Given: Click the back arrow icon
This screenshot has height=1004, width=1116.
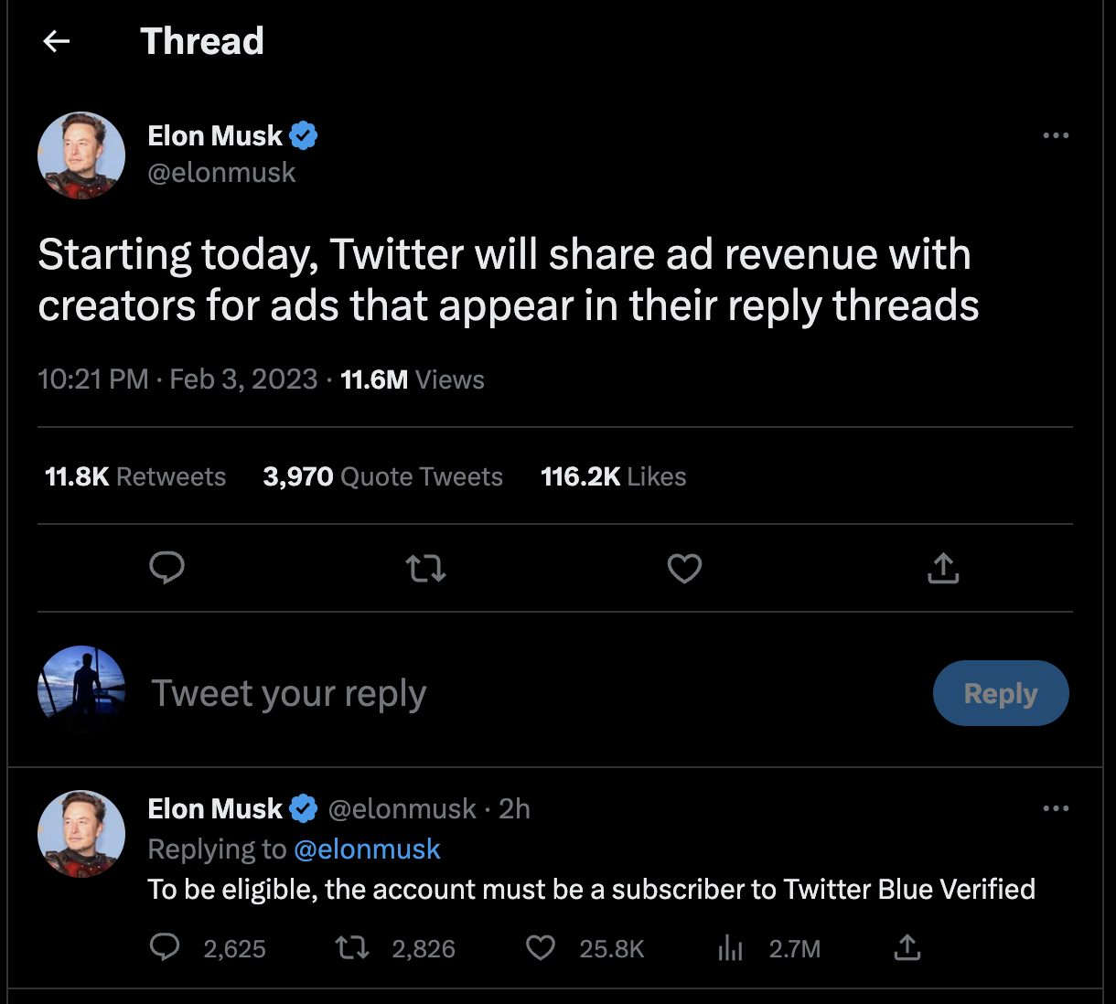Looking at the screenshot, I should click(57, 41).
